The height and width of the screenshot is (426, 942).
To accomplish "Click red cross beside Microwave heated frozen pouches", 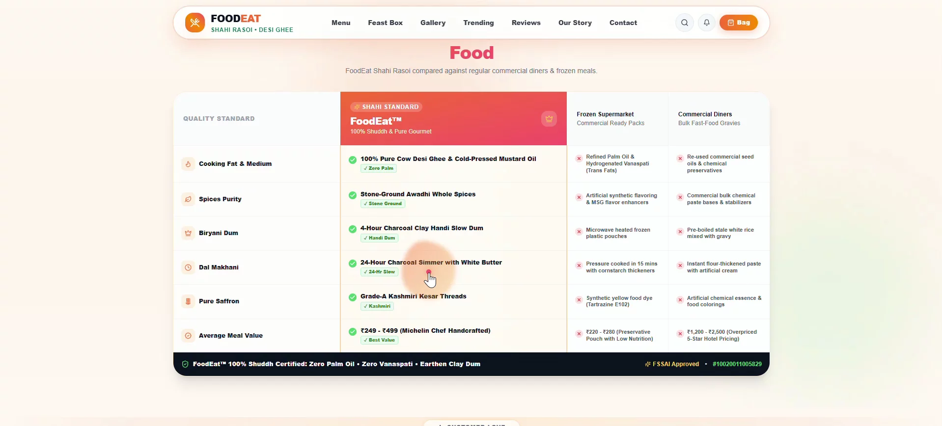I will coord(579,232).
